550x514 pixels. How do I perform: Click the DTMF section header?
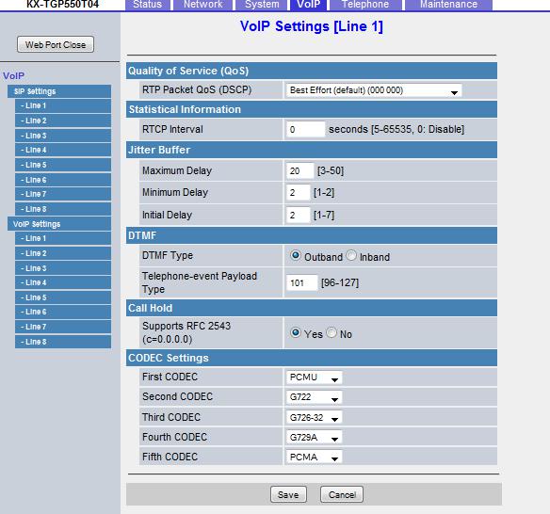[x=312, y=235]
